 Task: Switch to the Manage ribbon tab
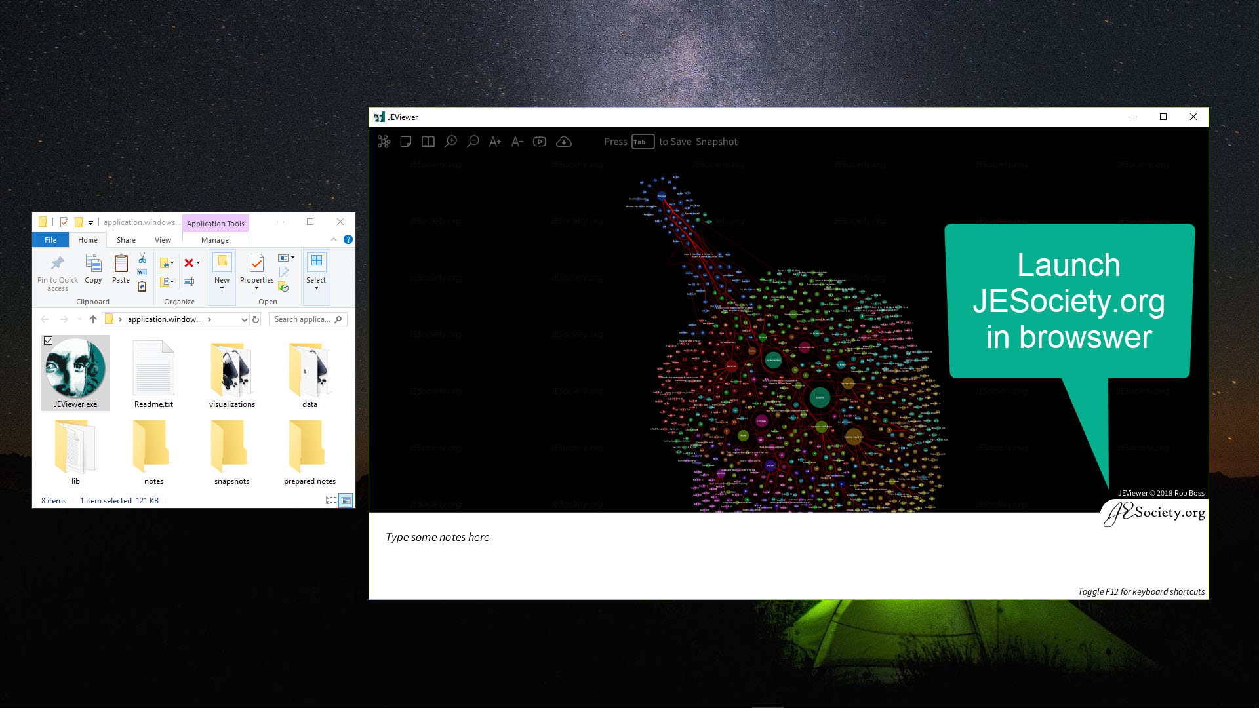coord(215,240)
